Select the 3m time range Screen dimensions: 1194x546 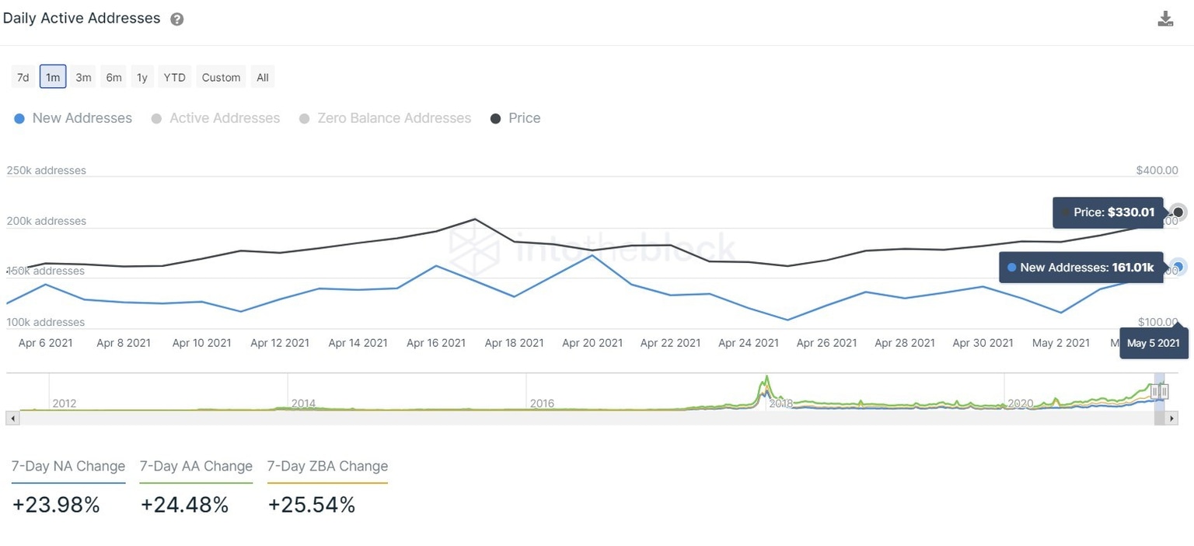coord(83,76)
